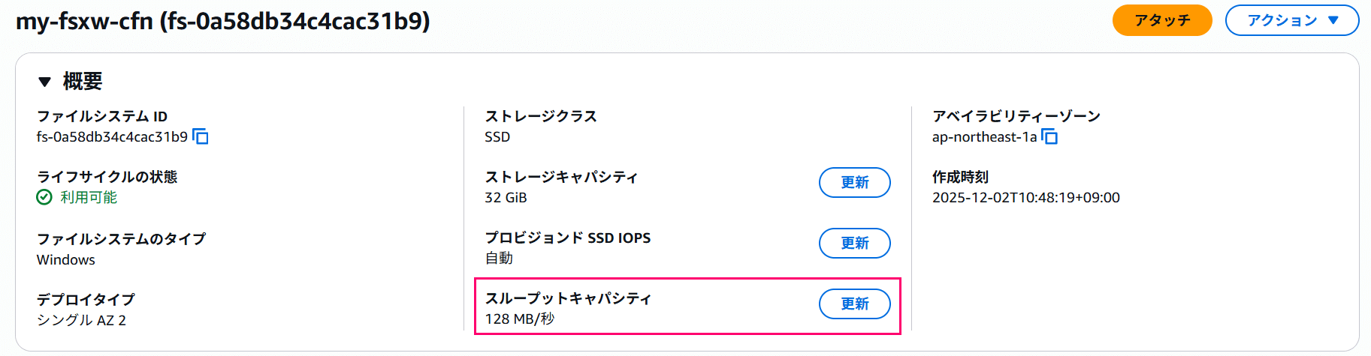Click the 自動 IOPS value text
1371x356 pixels.
499,259
